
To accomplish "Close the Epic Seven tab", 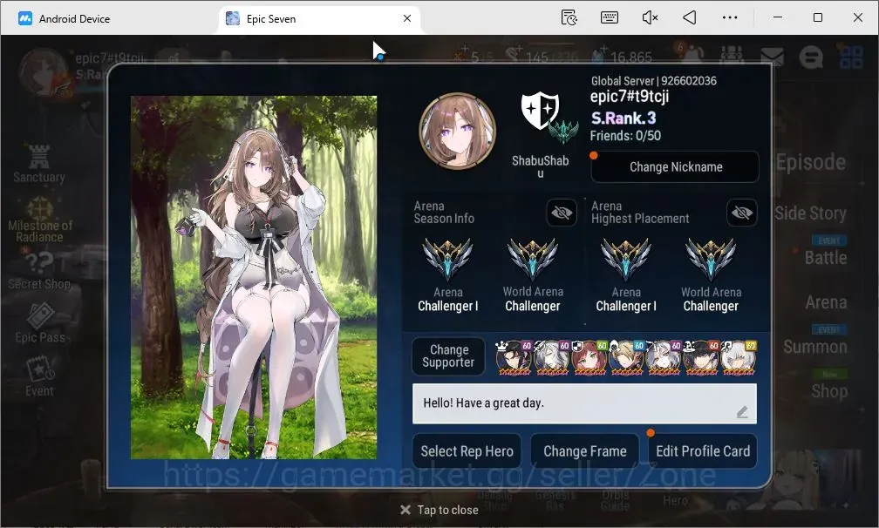I will [x=407, y=18].
